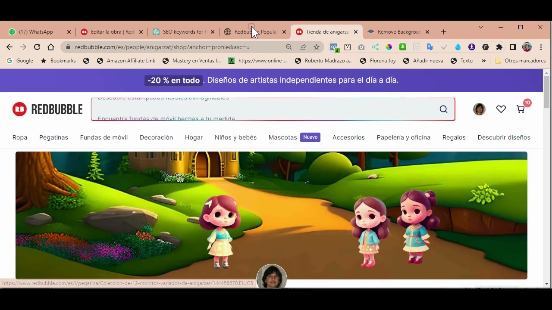Open the Papelería y oficina category

[x=404, y=137]
